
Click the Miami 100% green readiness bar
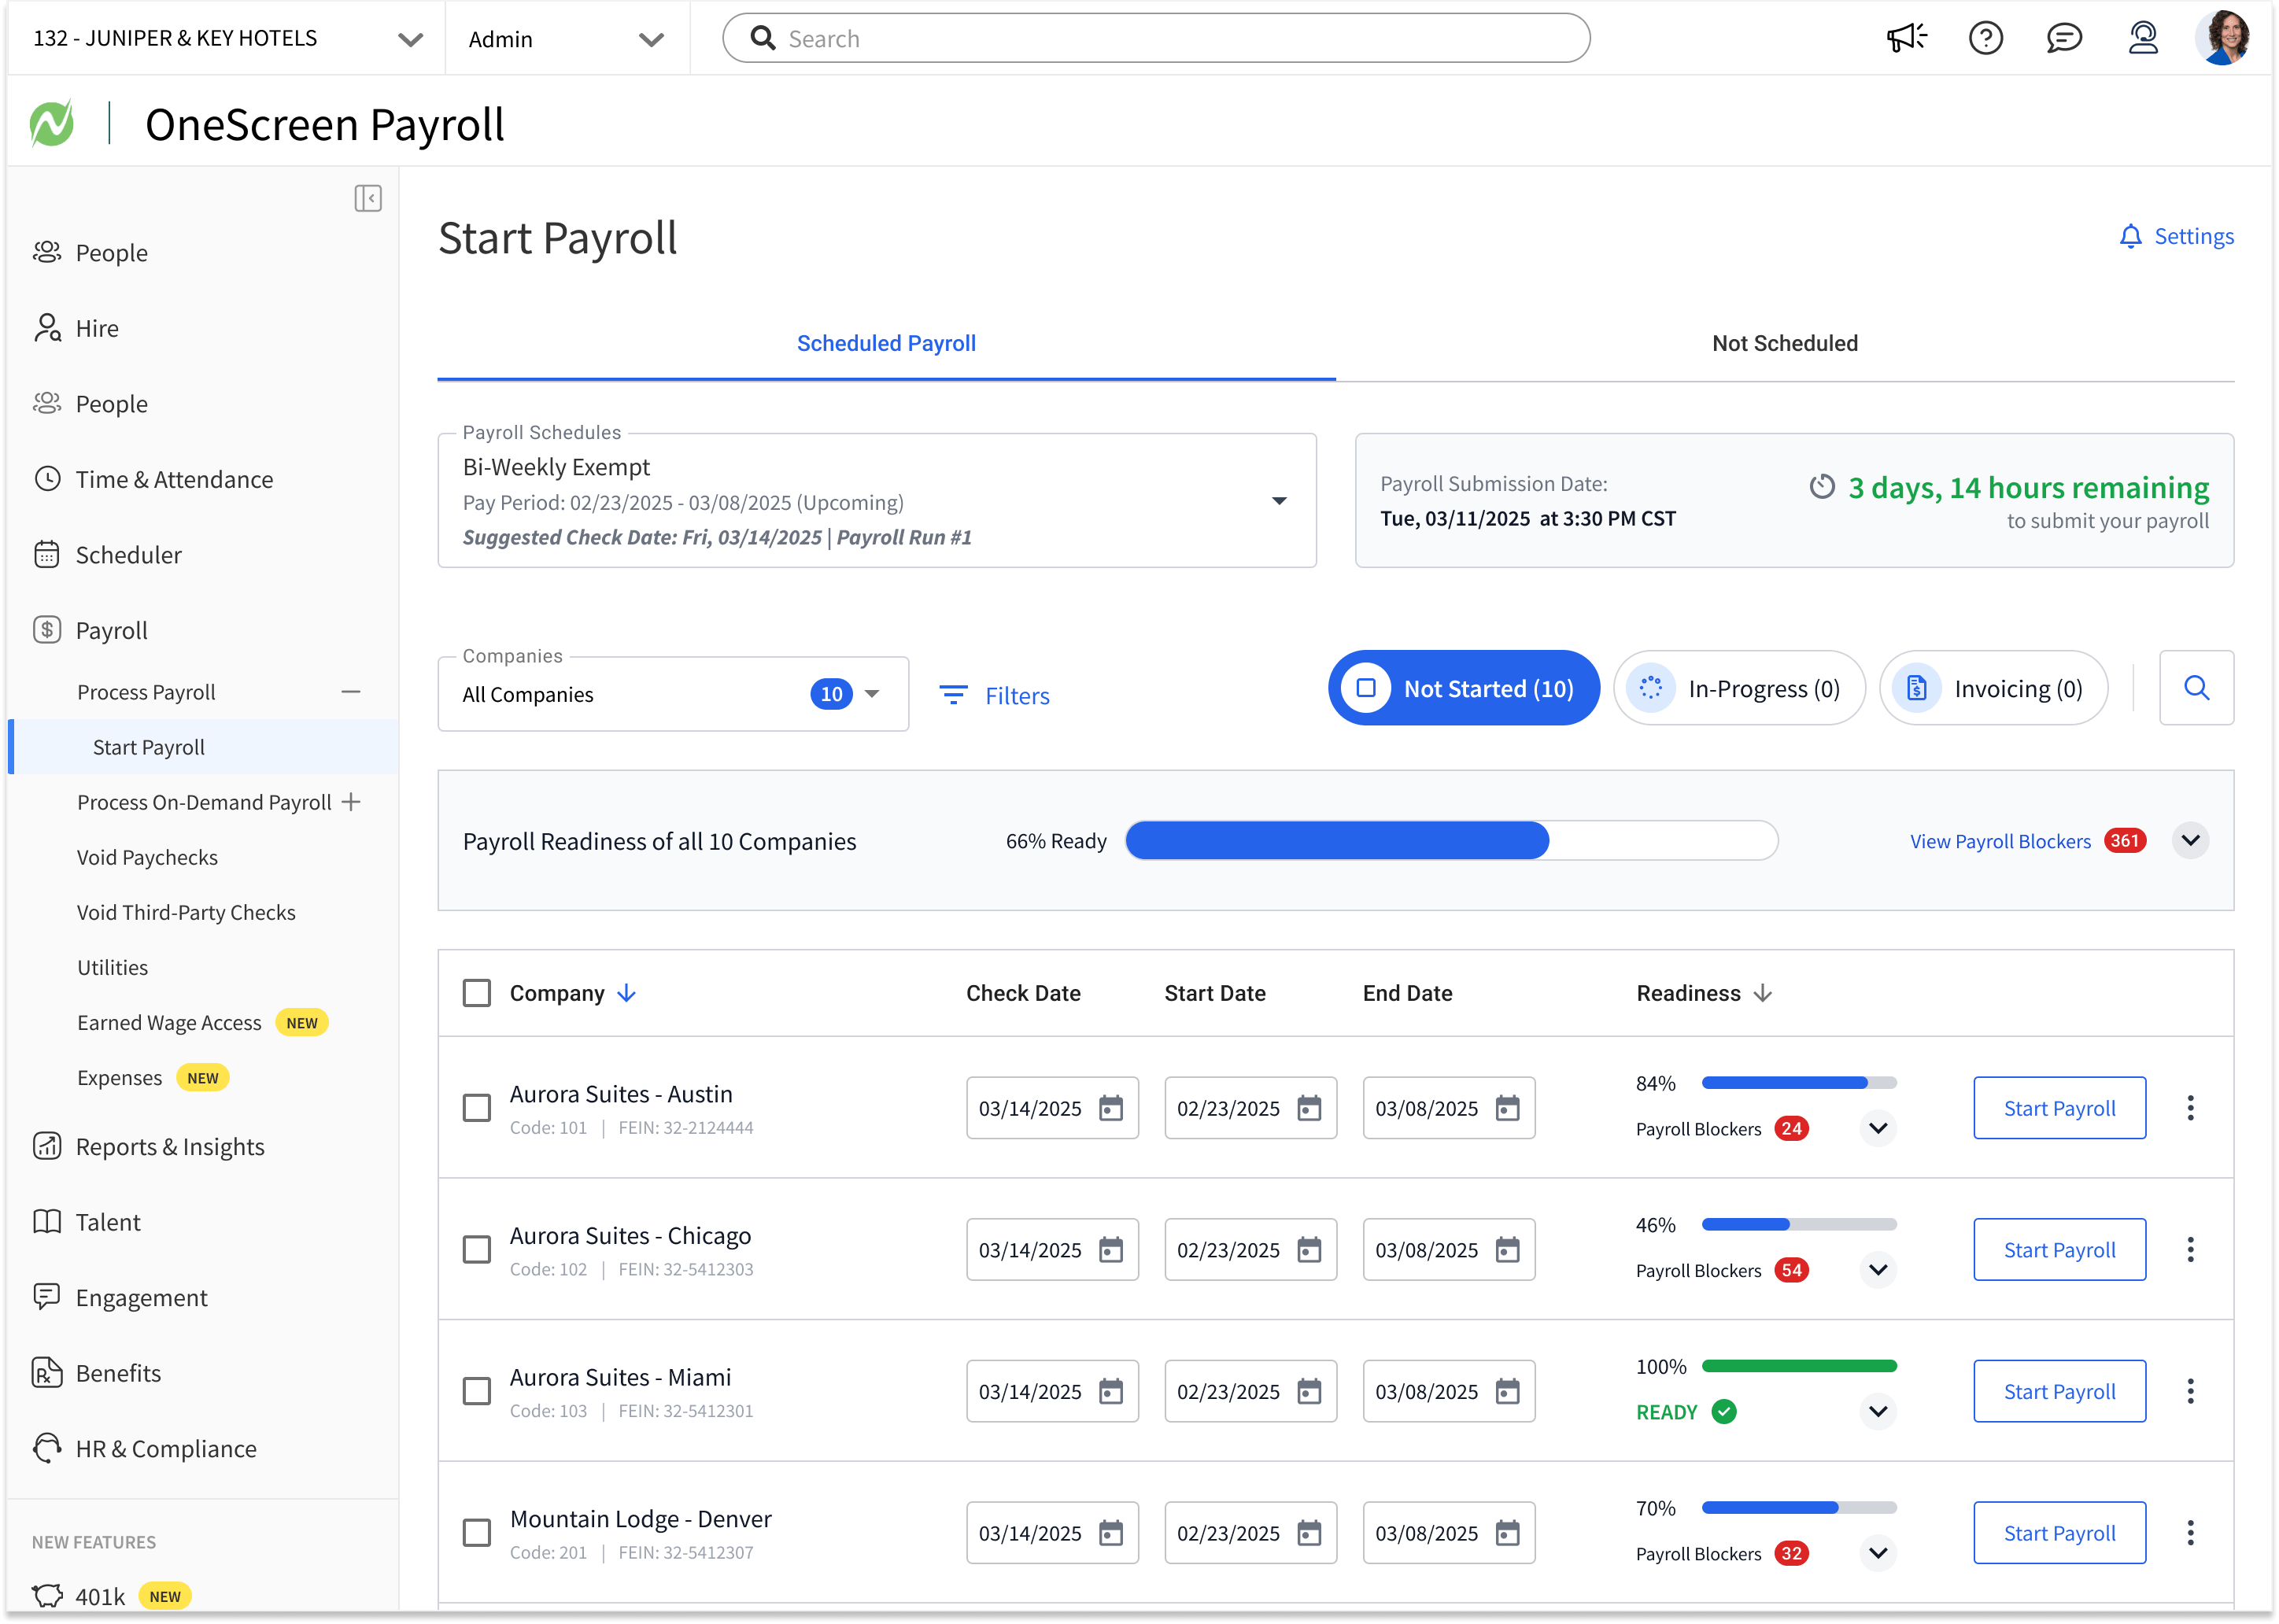point(1799,1366)
